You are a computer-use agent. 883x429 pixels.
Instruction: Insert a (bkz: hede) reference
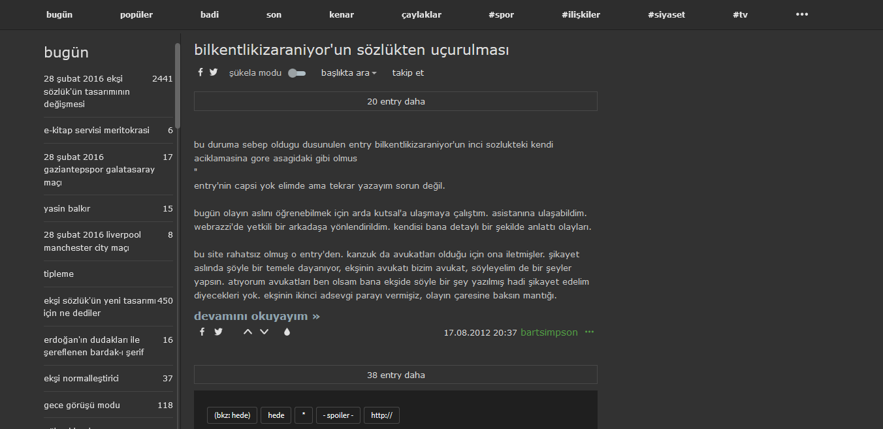tap(232, 415)
